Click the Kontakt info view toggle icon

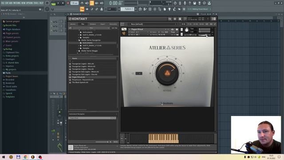click(x=213, y=19)
